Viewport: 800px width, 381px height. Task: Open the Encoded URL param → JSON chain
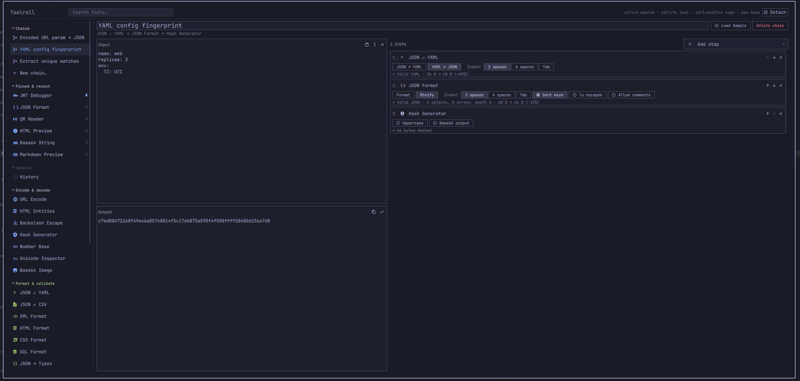click(x=50, y=38)
